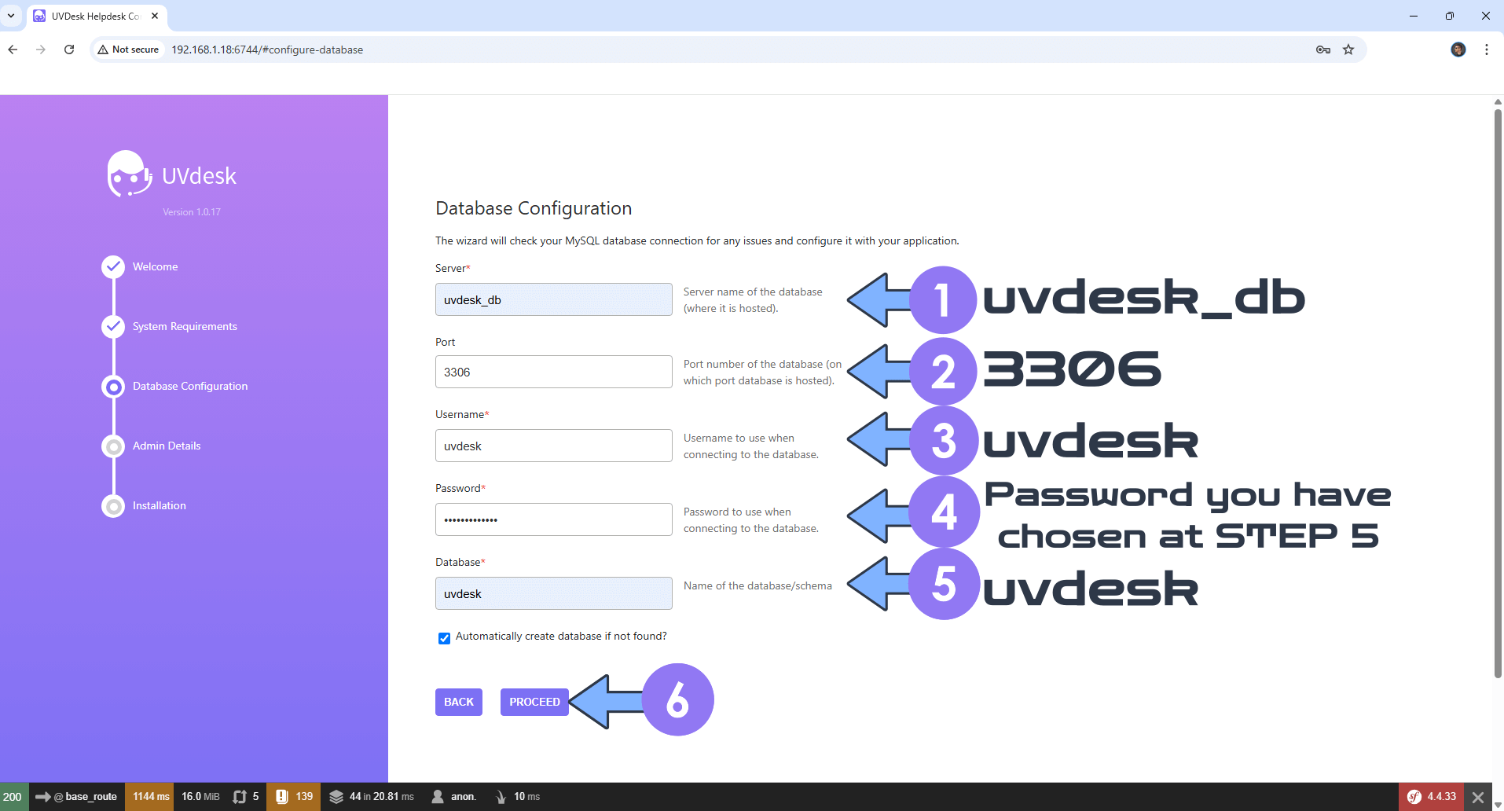Click the BACK button

tap(459, 702)
